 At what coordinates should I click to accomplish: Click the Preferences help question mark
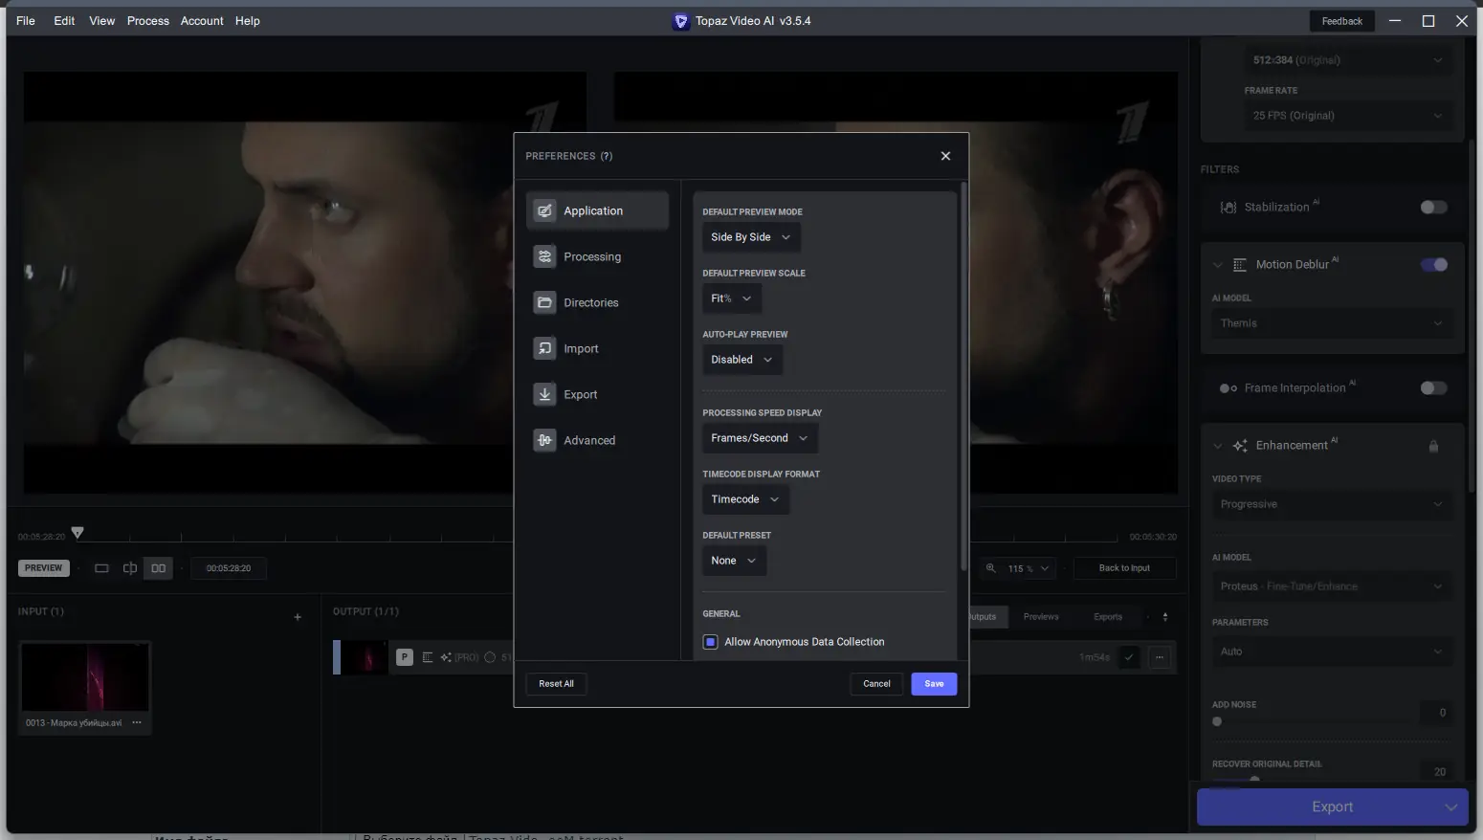[607, 156]
